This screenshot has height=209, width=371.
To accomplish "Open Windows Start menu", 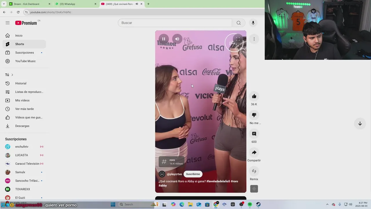I will tap(113, 204).
